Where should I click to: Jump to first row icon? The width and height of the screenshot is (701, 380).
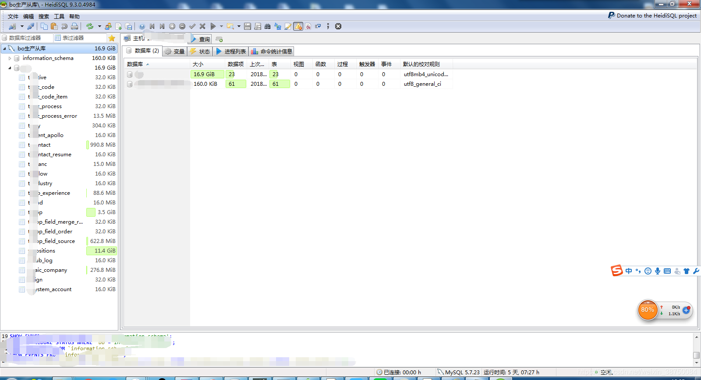click(x=152, y=26)
